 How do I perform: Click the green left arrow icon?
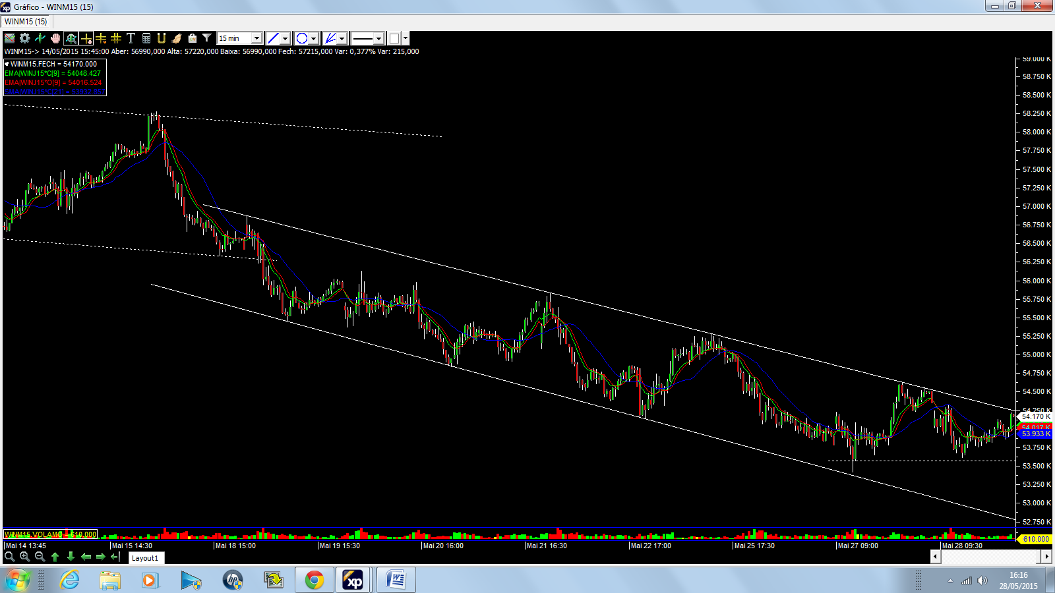[x=86, y=557]
